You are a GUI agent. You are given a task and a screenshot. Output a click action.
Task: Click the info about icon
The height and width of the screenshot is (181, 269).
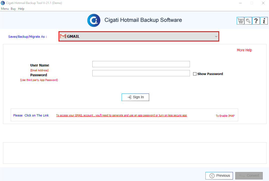pos(264,21)
